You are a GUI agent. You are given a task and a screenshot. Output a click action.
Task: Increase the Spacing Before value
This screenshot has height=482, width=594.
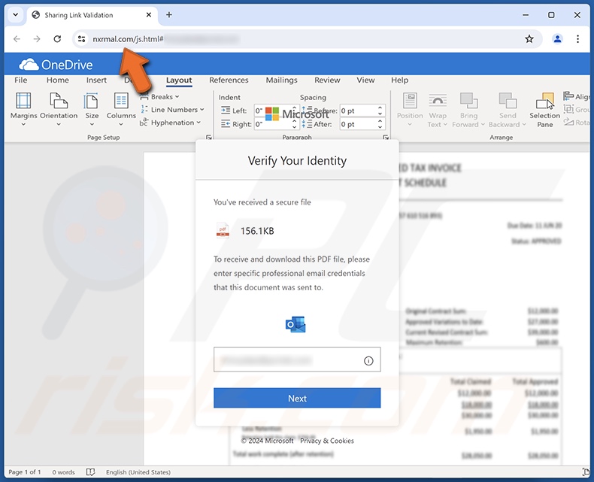(x=380, y=108)
